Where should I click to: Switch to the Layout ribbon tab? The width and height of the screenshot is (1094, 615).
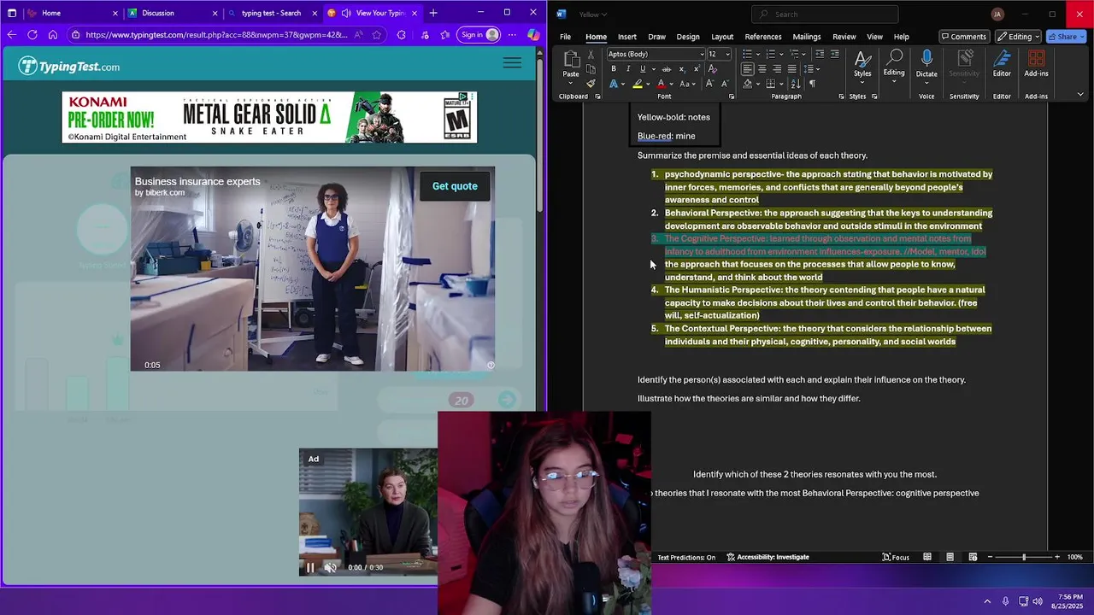(722, 37)
